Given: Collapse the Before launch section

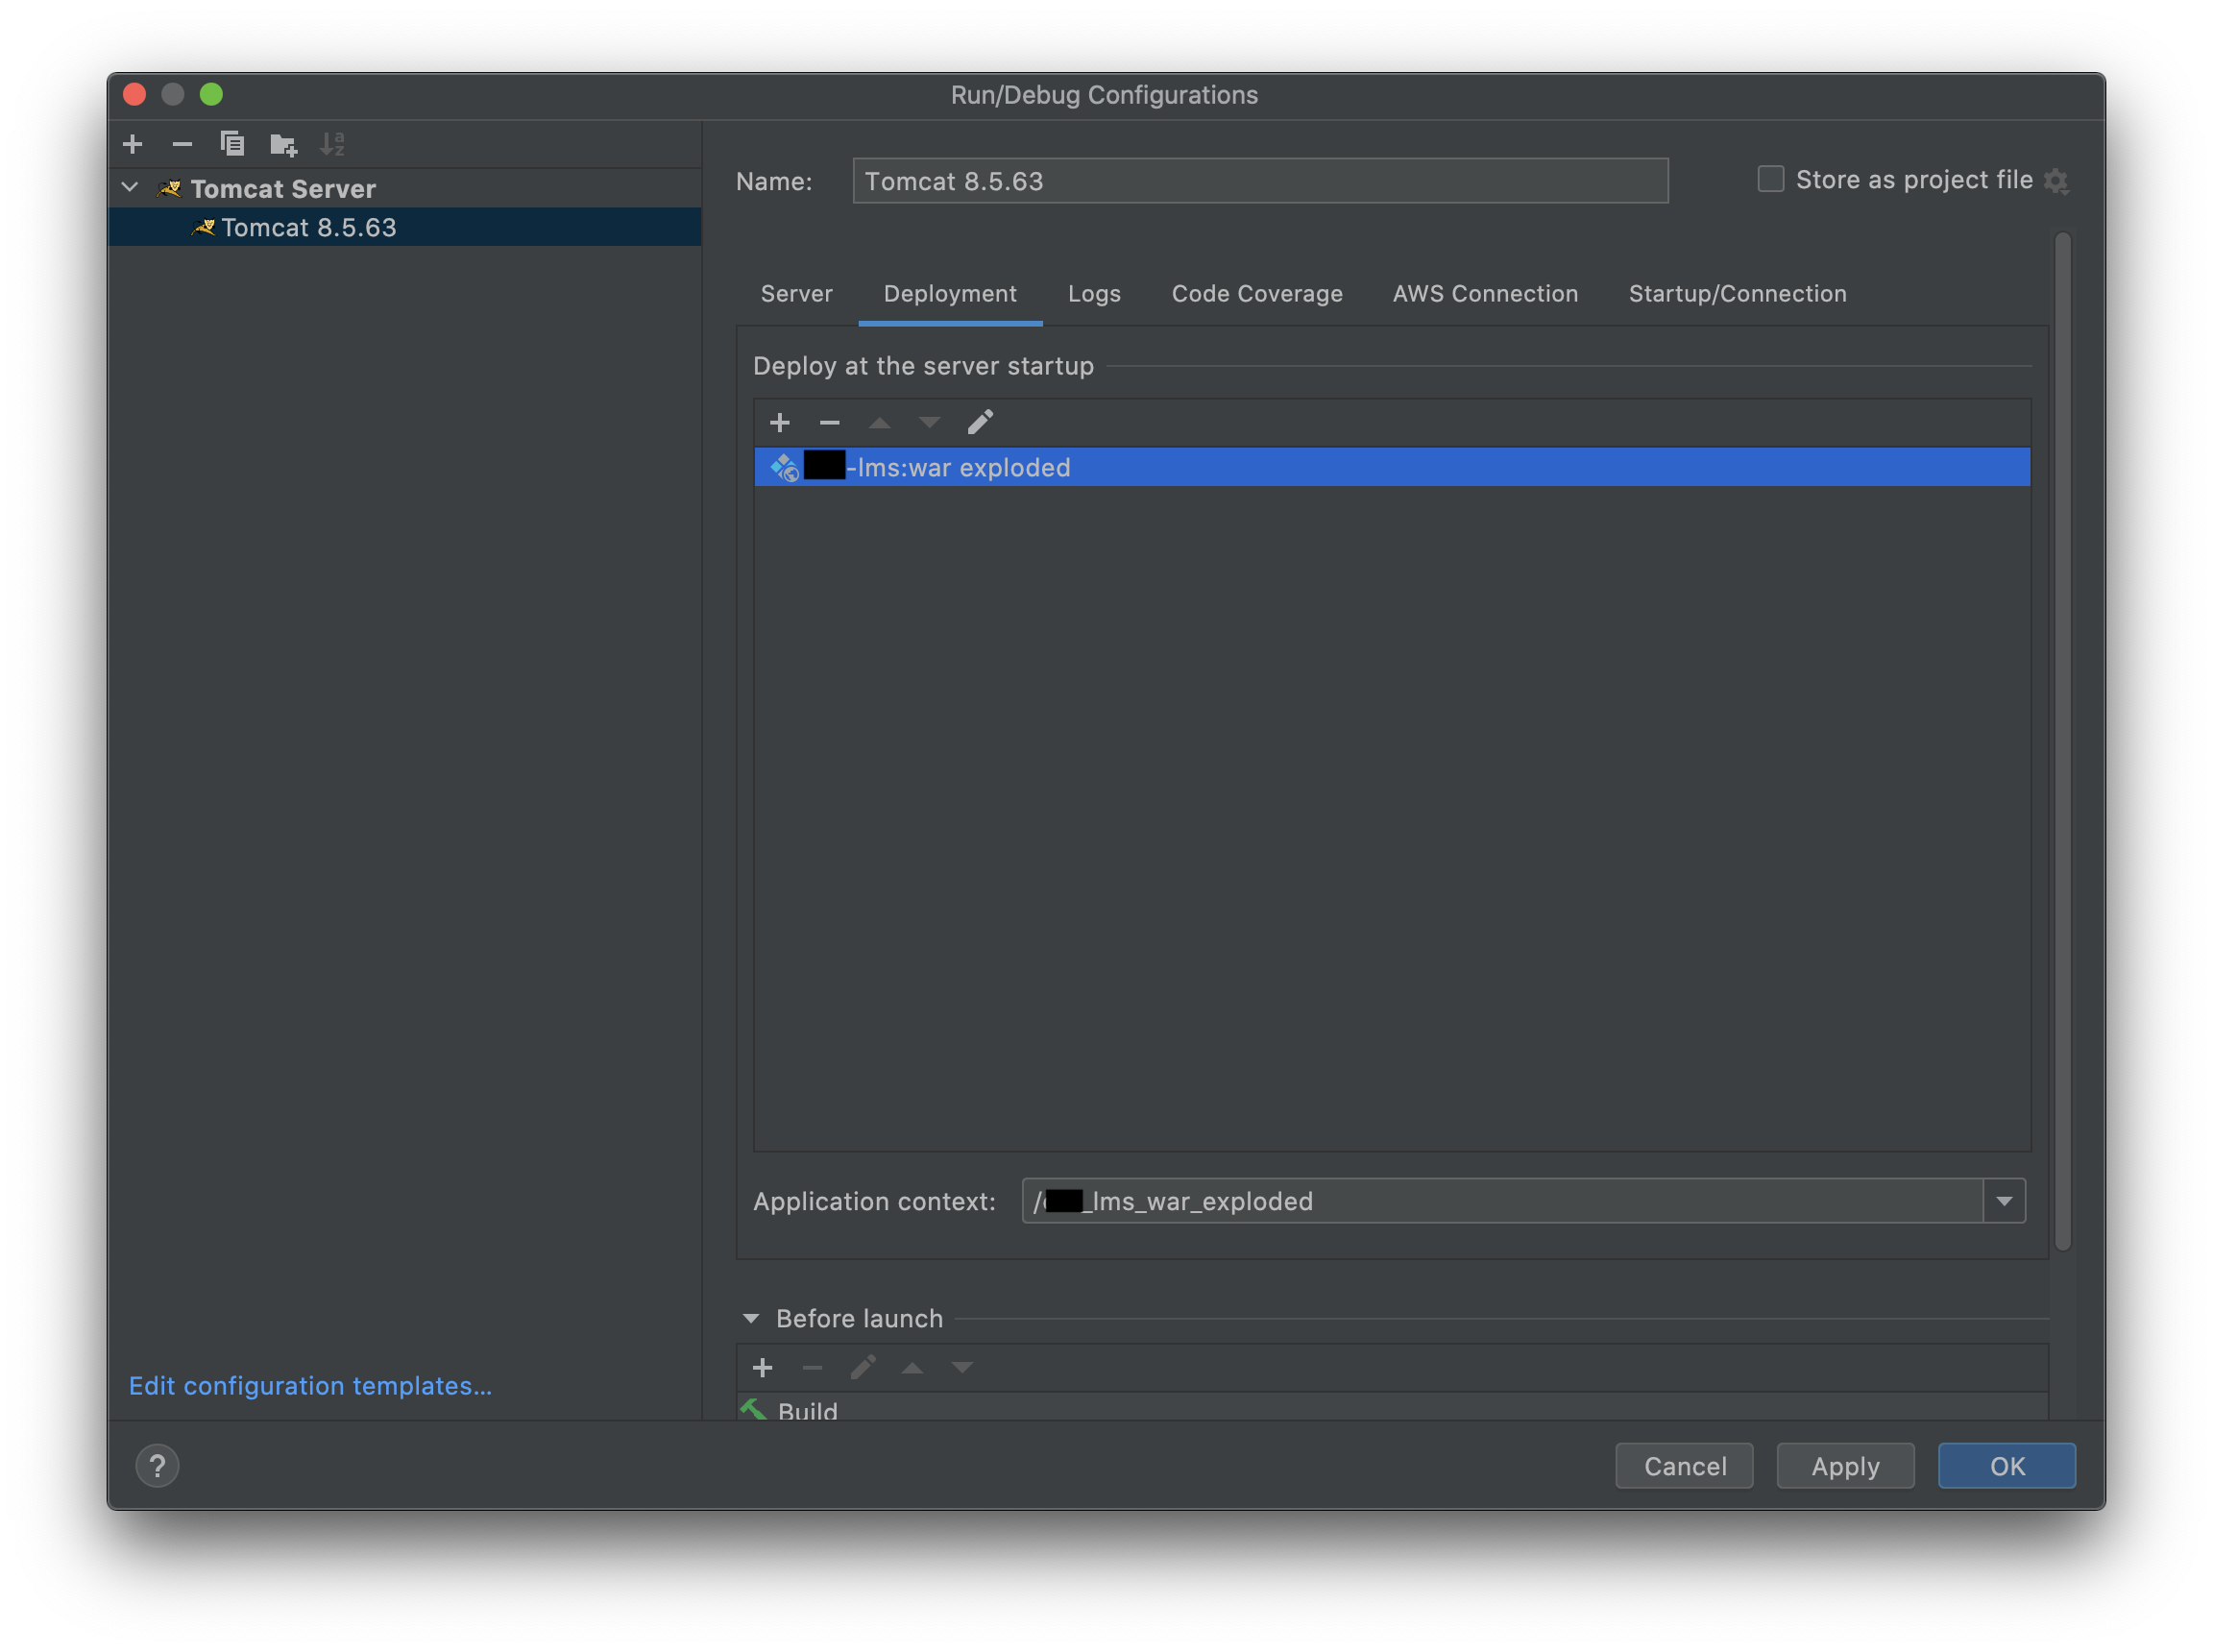Looking at the screenshot, I should click(x=751, y=1319).
